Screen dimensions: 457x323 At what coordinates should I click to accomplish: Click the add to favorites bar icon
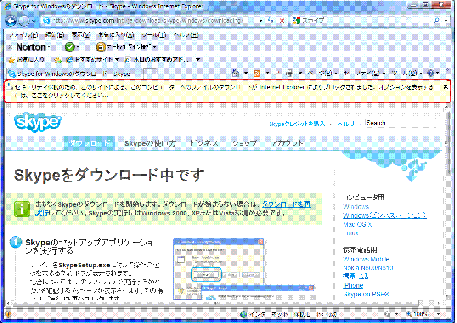58,60
